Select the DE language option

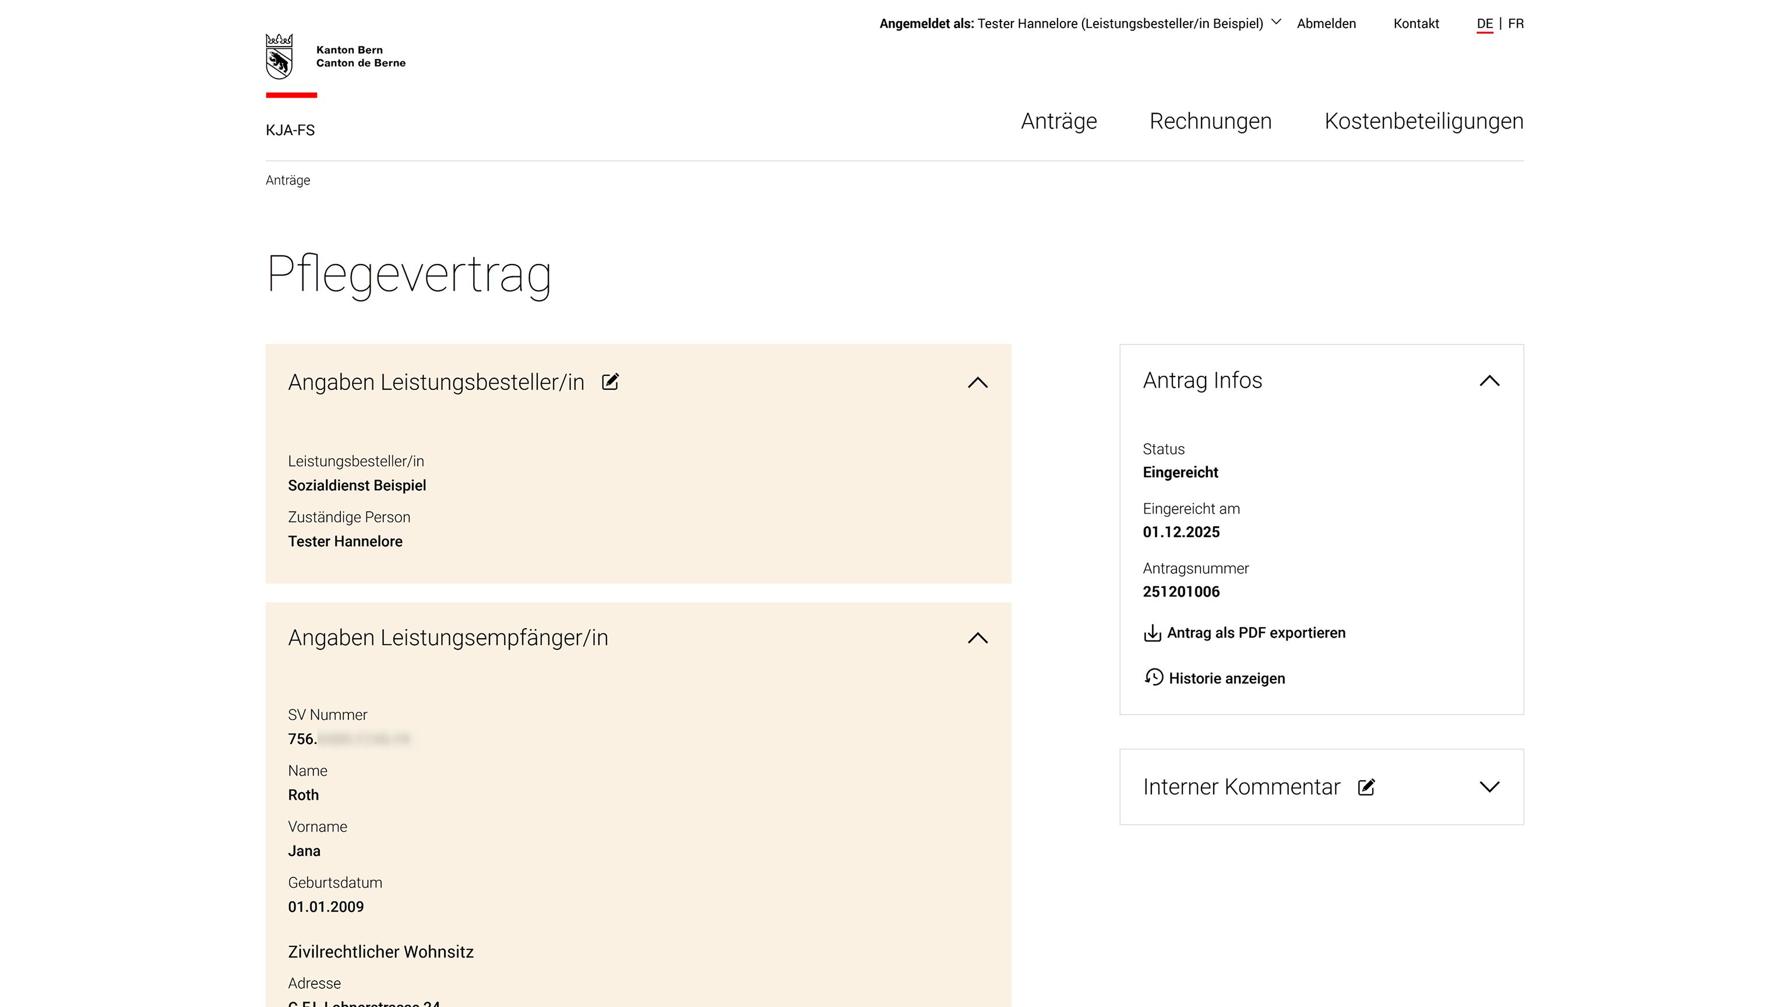pos(1484,24)
